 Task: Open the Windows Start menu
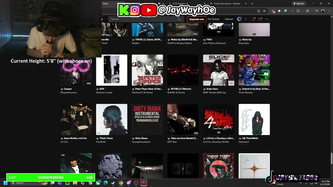pos(5,183)
